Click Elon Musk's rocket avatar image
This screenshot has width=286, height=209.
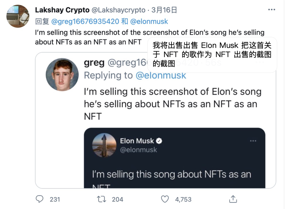104,145
